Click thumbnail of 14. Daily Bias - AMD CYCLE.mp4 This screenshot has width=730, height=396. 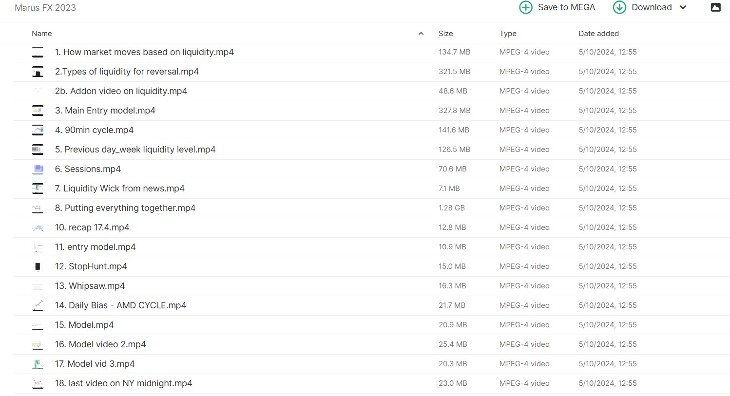pos(38,305)
